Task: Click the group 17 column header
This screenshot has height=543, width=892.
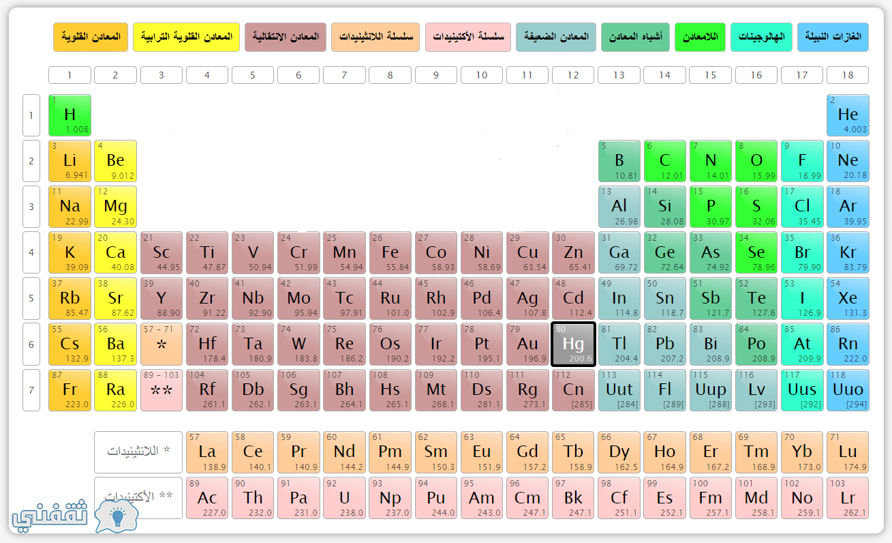Action: point(802,75)
